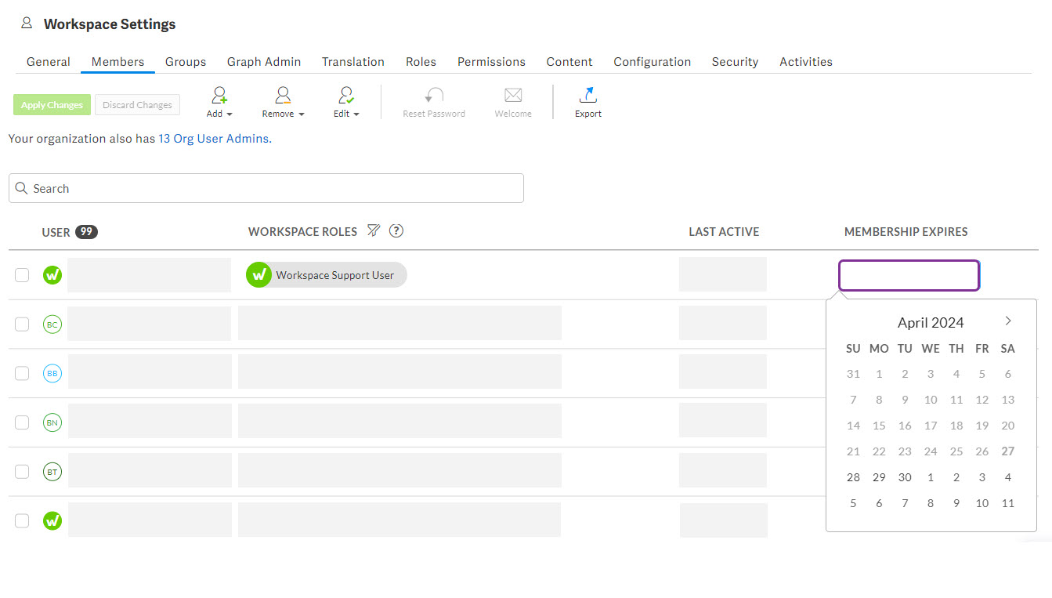Click the Reset Password icon
The height and width of the screenshot is (598, 1052).
tap(433, 96)
